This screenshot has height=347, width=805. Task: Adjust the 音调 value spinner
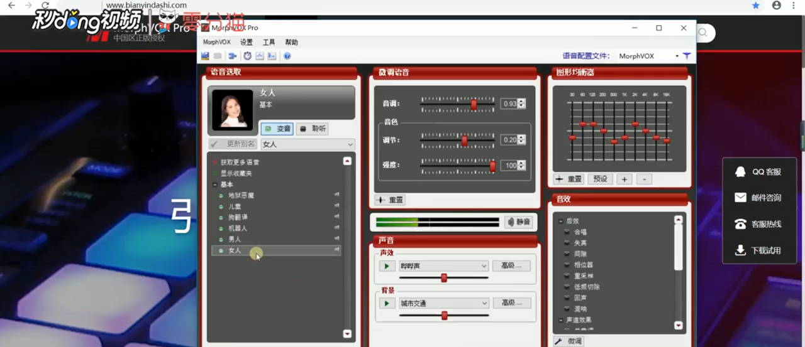(521, 104)
